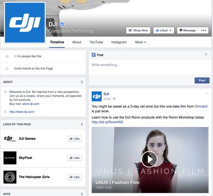The image size is (213, 196).
Task: Open The Helicopter Girls page name
Action: click(34, 177)
